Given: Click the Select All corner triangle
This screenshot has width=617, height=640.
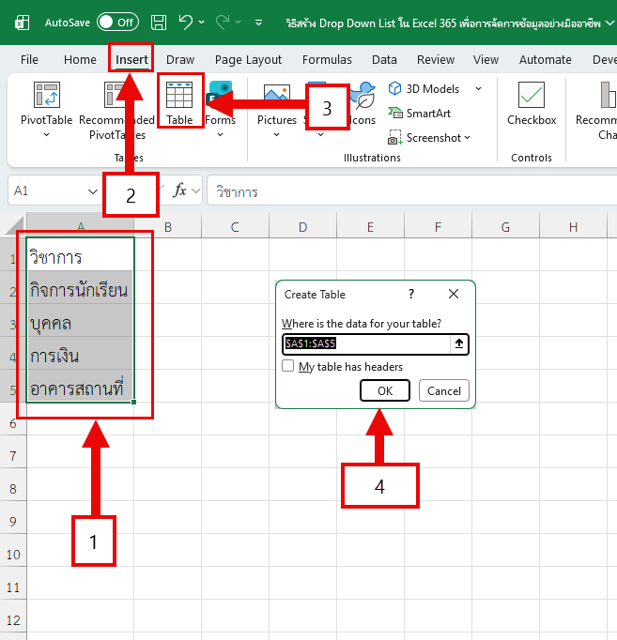Looking at the screenshot, I should tap(16, 226).
